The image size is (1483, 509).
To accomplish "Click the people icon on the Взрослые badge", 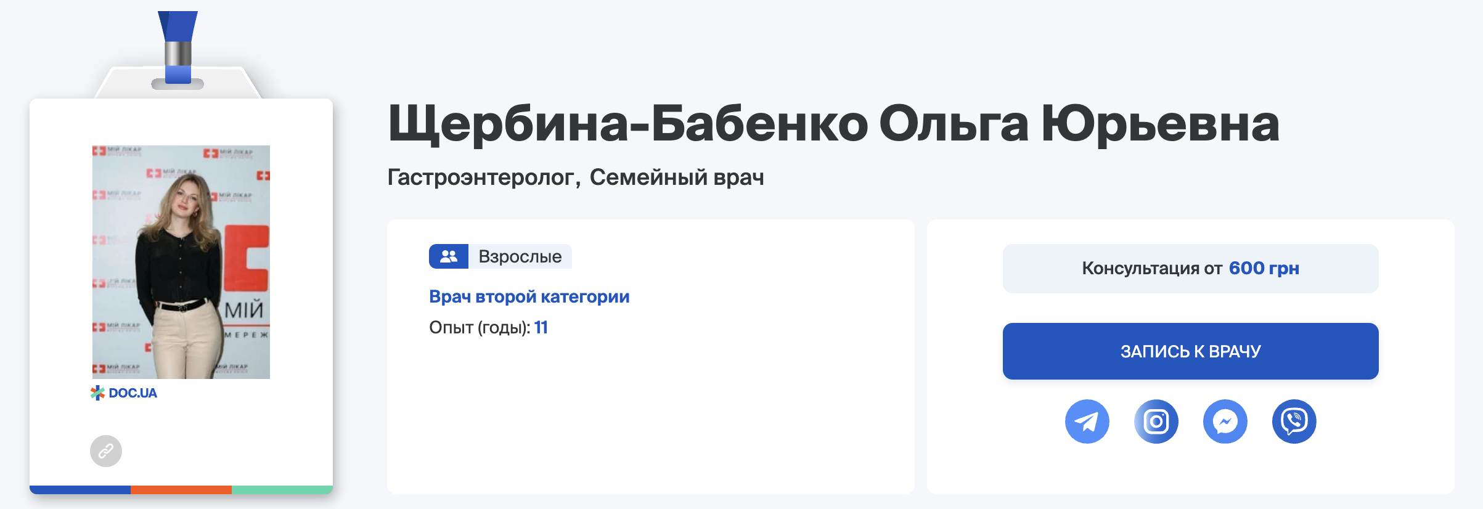I will [448, 256].
